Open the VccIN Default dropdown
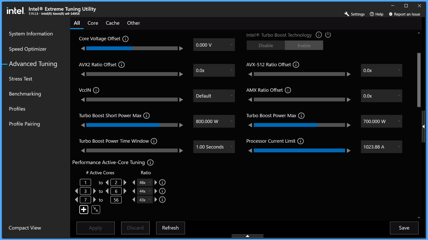The height and width of the screenshot is (240, 428). (x=214, y=96)
